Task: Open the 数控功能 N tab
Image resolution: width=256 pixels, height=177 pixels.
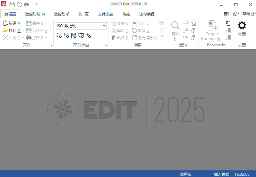Action: point(35,14)
